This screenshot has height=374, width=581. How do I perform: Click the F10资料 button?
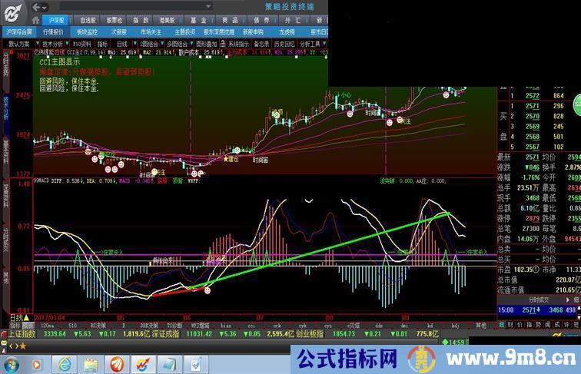pyautogui.click(x=84, y=45)
